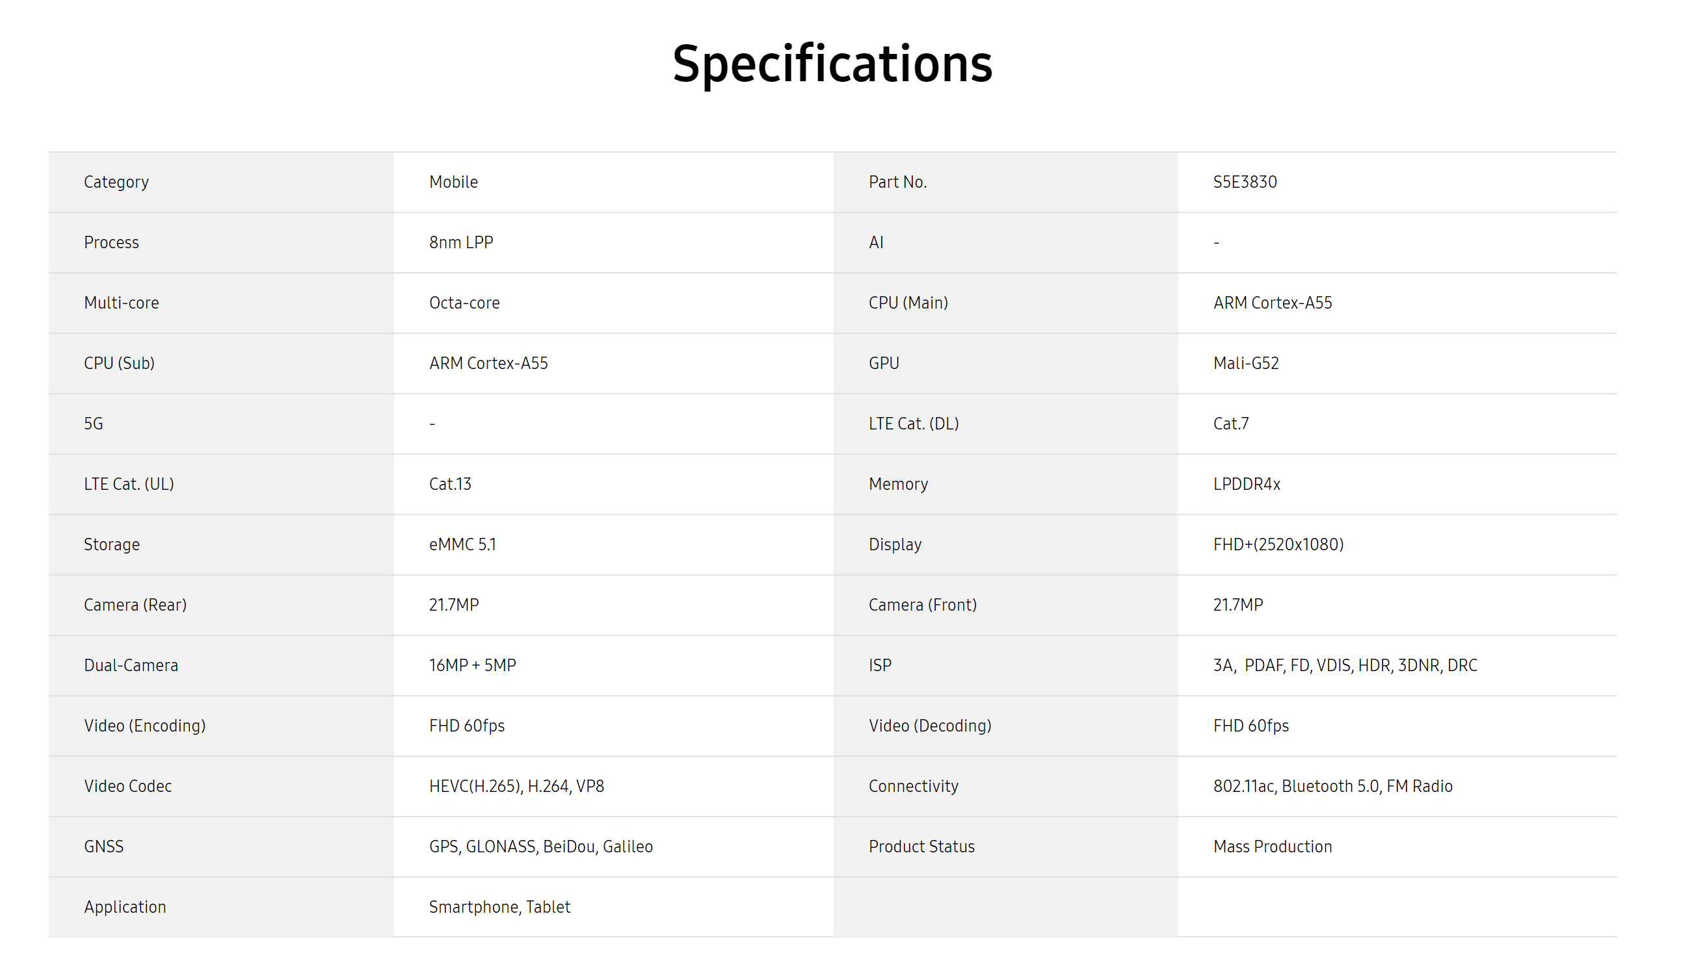Click the GPS, GLONASS, BeiDou, Galileo value

click(540, 846)
